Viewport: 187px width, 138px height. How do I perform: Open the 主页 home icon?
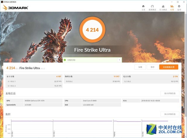click(143, 6)
